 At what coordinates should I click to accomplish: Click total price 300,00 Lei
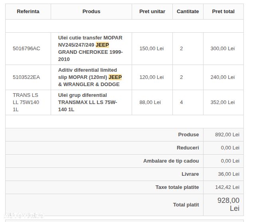pos(223,49)
